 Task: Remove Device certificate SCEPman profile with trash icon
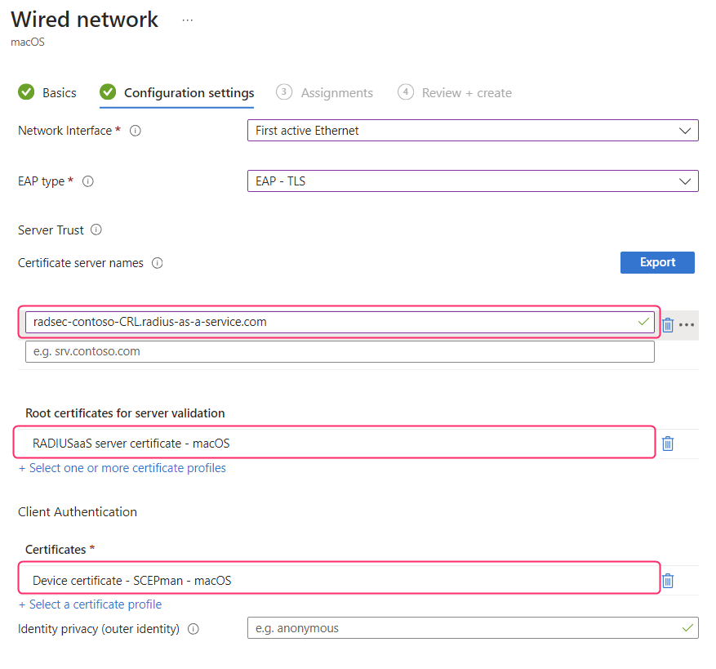[667, 581]
